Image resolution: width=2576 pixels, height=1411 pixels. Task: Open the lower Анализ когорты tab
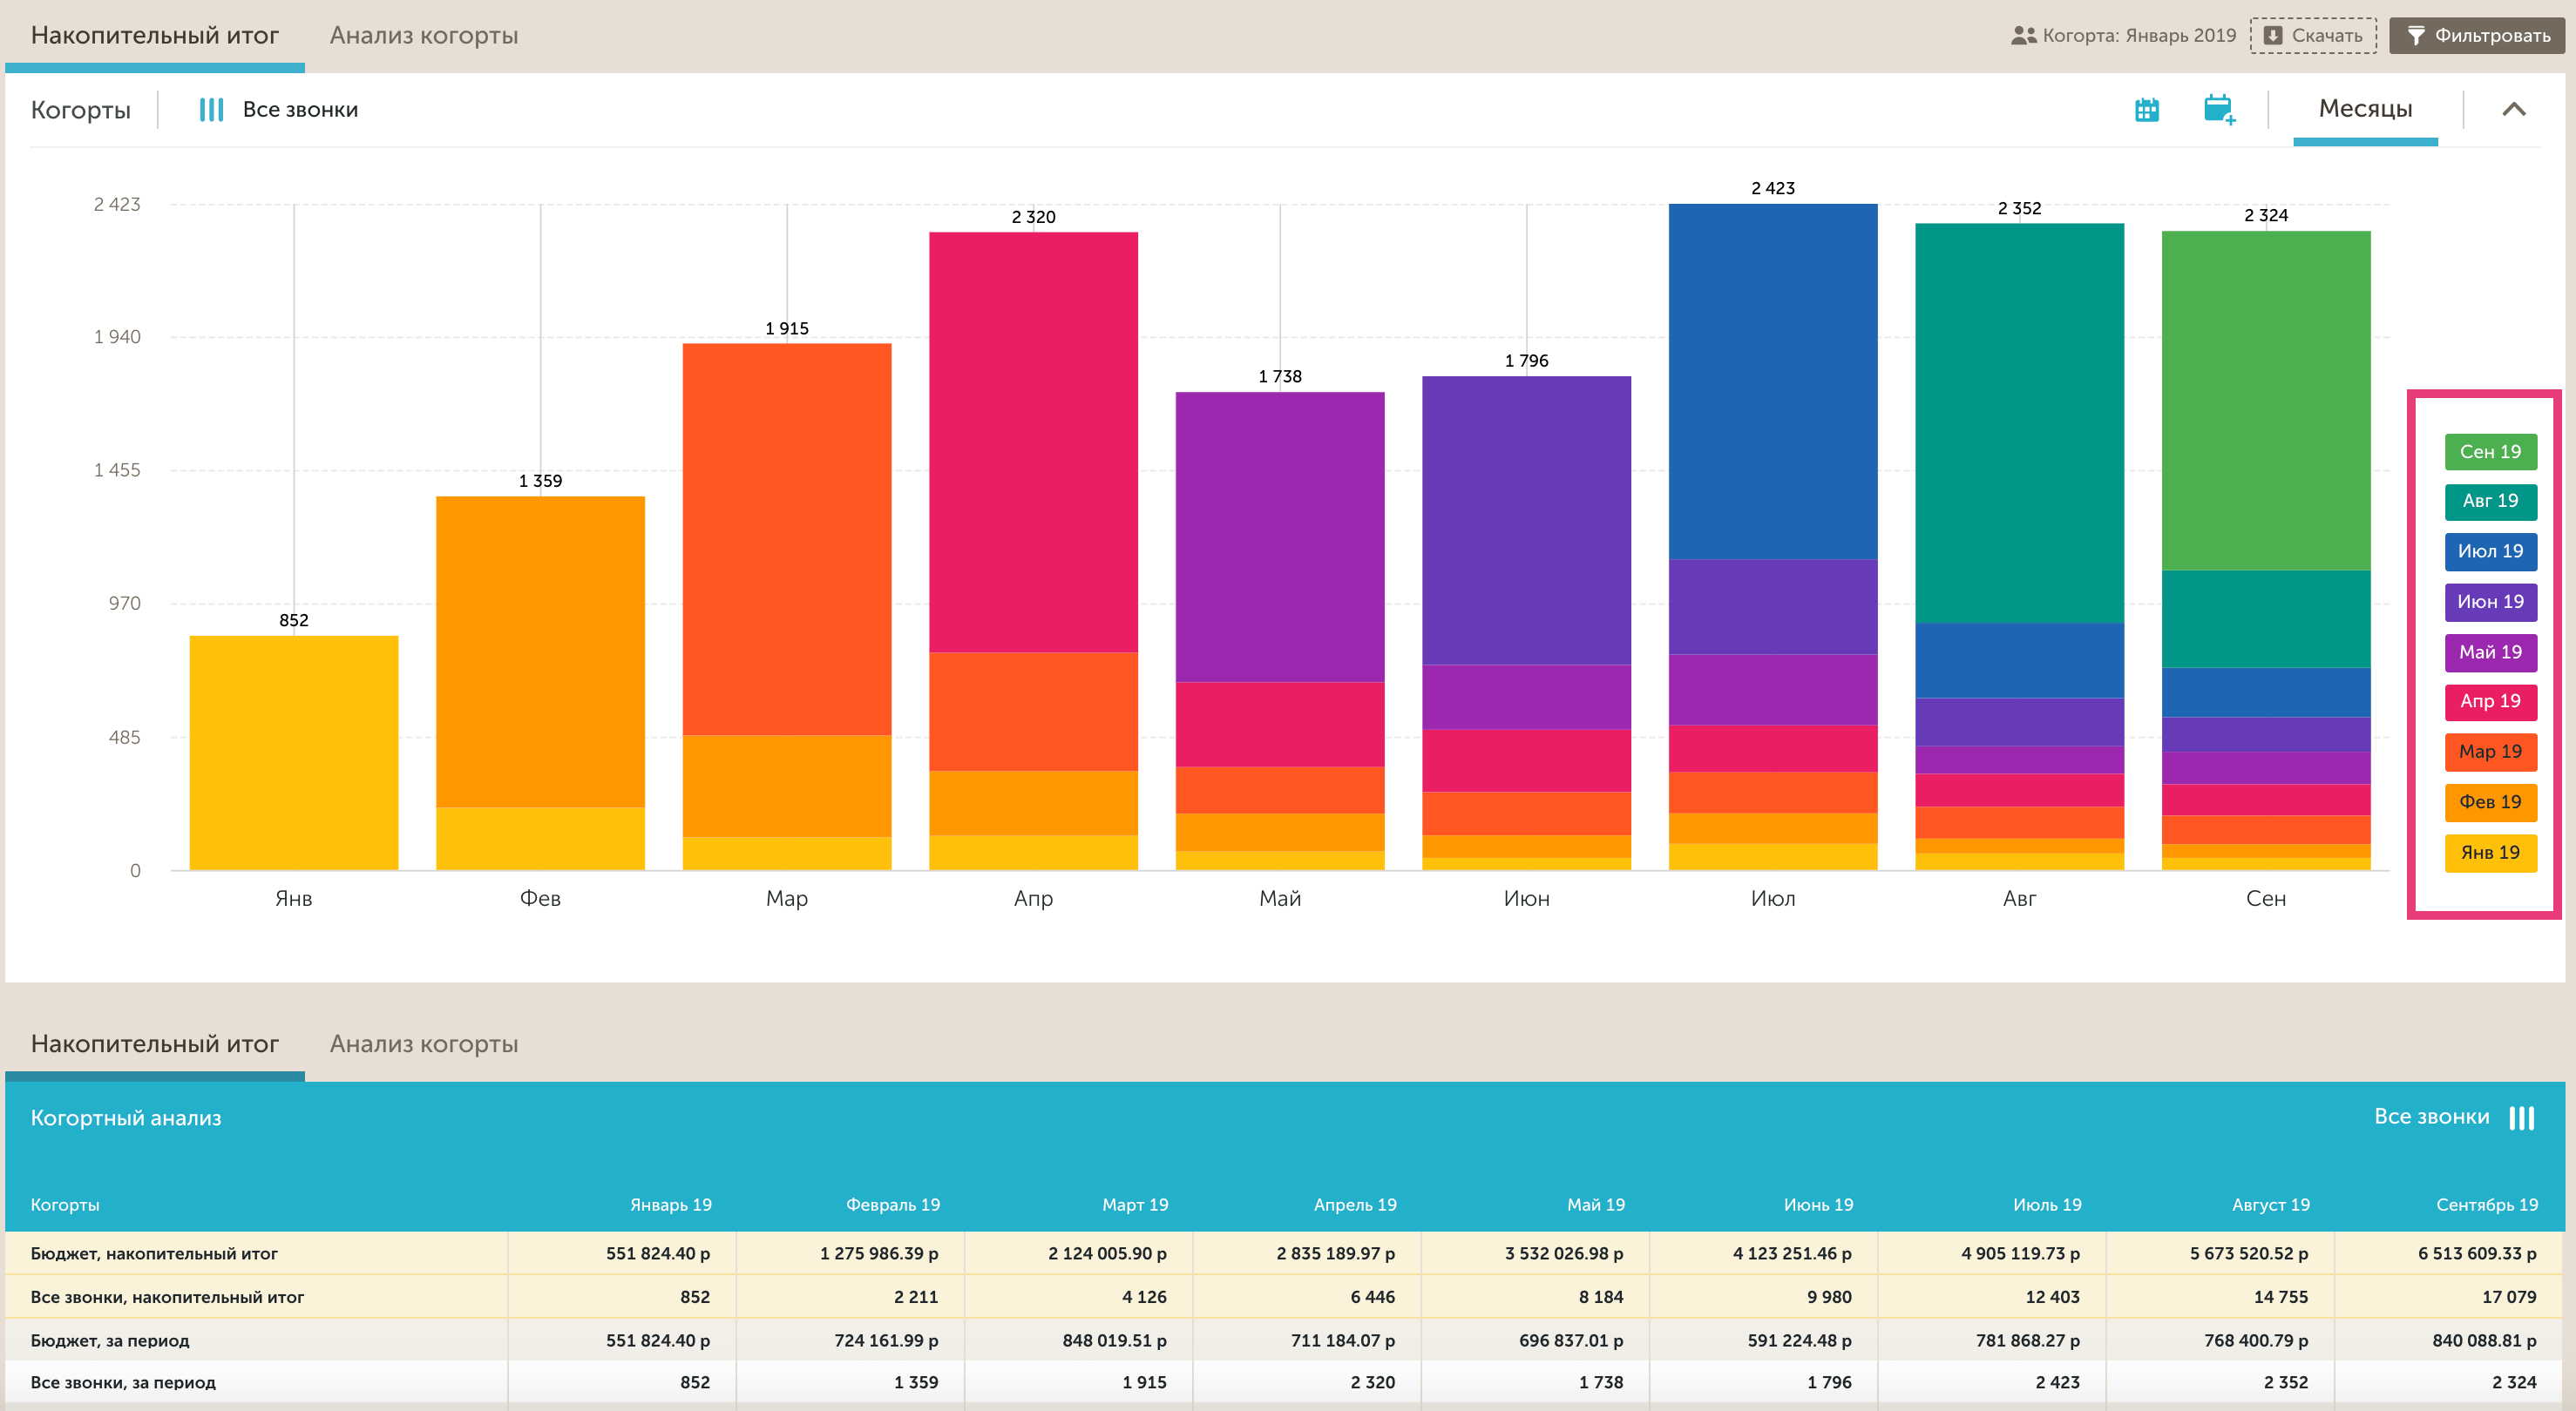coord(423,1044)
